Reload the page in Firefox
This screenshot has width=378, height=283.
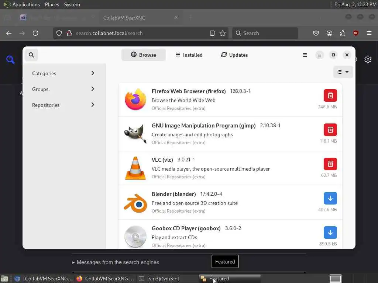point(35,33)
